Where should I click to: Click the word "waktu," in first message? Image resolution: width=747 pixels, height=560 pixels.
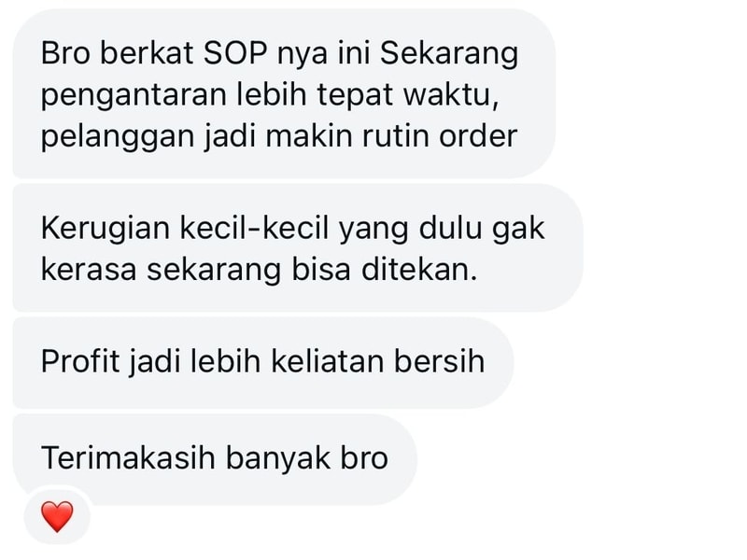click(452, 95)
